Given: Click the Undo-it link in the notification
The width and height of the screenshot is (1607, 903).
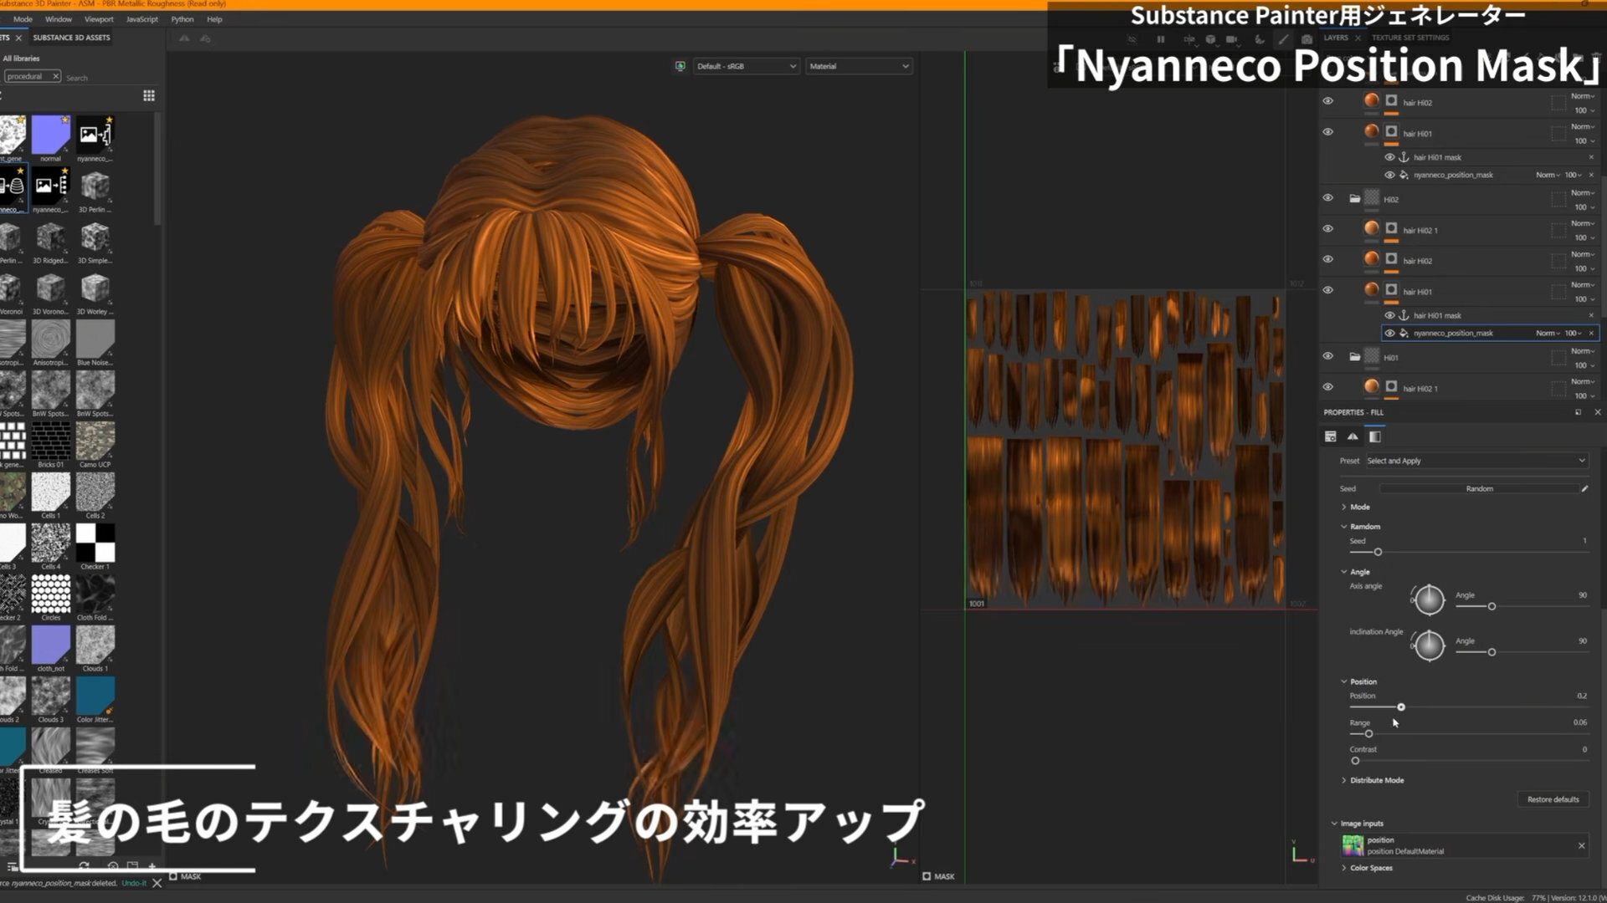Looking at the screenshot, I should [x=134, y=883].
